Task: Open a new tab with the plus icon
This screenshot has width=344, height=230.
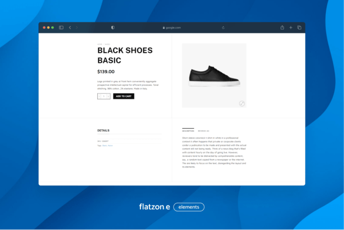Action: [290, 28]
